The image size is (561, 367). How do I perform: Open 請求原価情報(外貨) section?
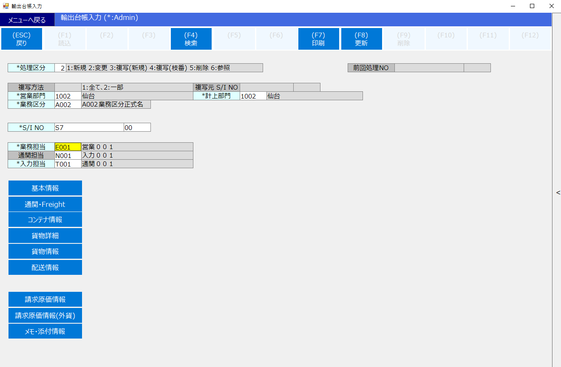coord(45,316)
